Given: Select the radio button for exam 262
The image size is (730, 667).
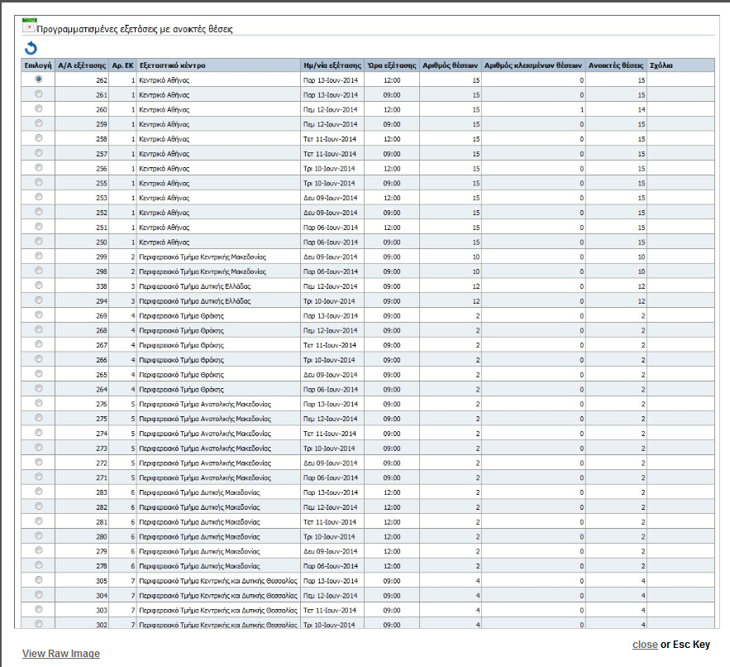Looking at the screenshot, I should (39, 79).
